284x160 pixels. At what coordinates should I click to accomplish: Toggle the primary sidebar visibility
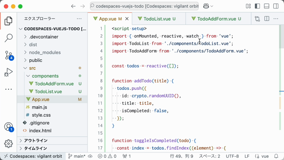257,6
